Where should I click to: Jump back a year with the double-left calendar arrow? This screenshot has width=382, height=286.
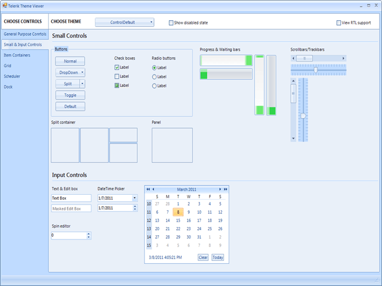[x=148, y=189]
